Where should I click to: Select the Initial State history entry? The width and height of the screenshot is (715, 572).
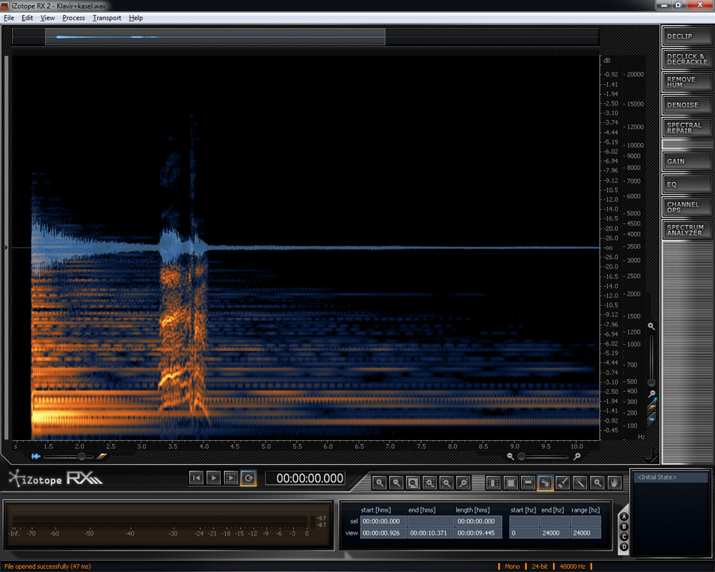click(x=657, y=477)
